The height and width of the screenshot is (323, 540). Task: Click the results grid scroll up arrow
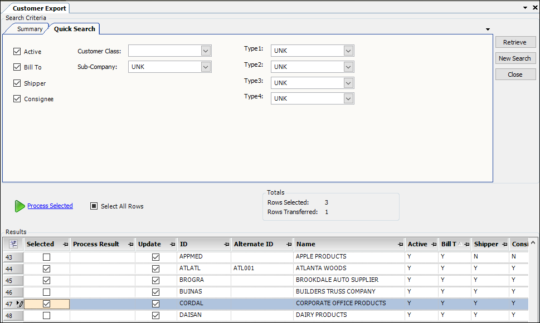[x=533, y=243]
